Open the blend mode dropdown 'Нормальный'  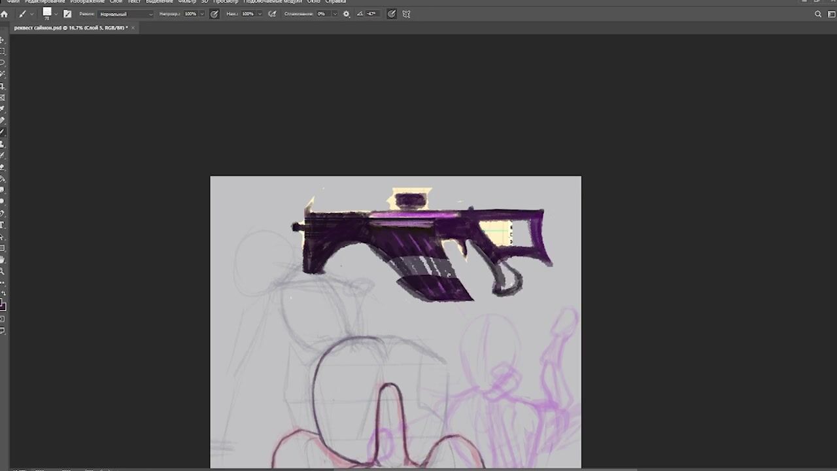126,14
